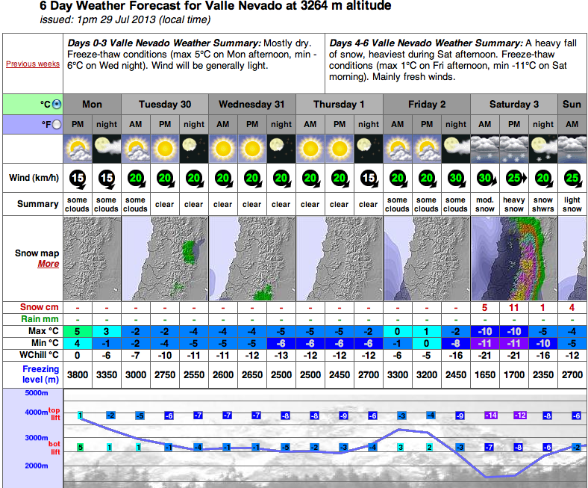Click the Thursday 1 day header

(340, 105)
